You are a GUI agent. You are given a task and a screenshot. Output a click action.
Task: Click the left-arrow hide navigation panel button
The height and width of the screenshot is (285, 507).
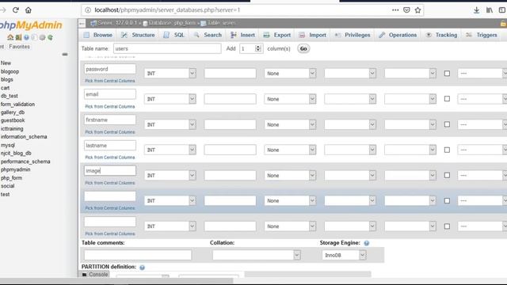[x=82, y=23]
